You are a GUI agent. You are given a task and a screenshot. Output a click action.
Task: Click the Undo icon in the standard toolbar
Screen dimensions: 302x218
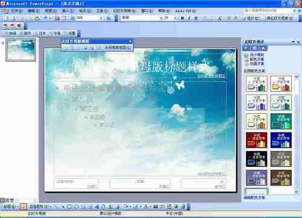pyautogui.click(x=46, y=18)
